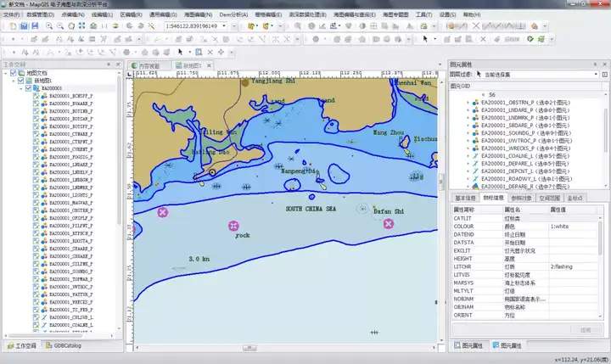Close the 新地图1 document tab
This screenshot has height=364, width=611.
[209, 65]
